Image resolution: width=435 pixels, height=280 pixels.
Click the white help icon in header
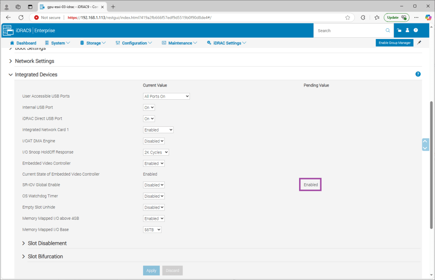pos(416,31)
